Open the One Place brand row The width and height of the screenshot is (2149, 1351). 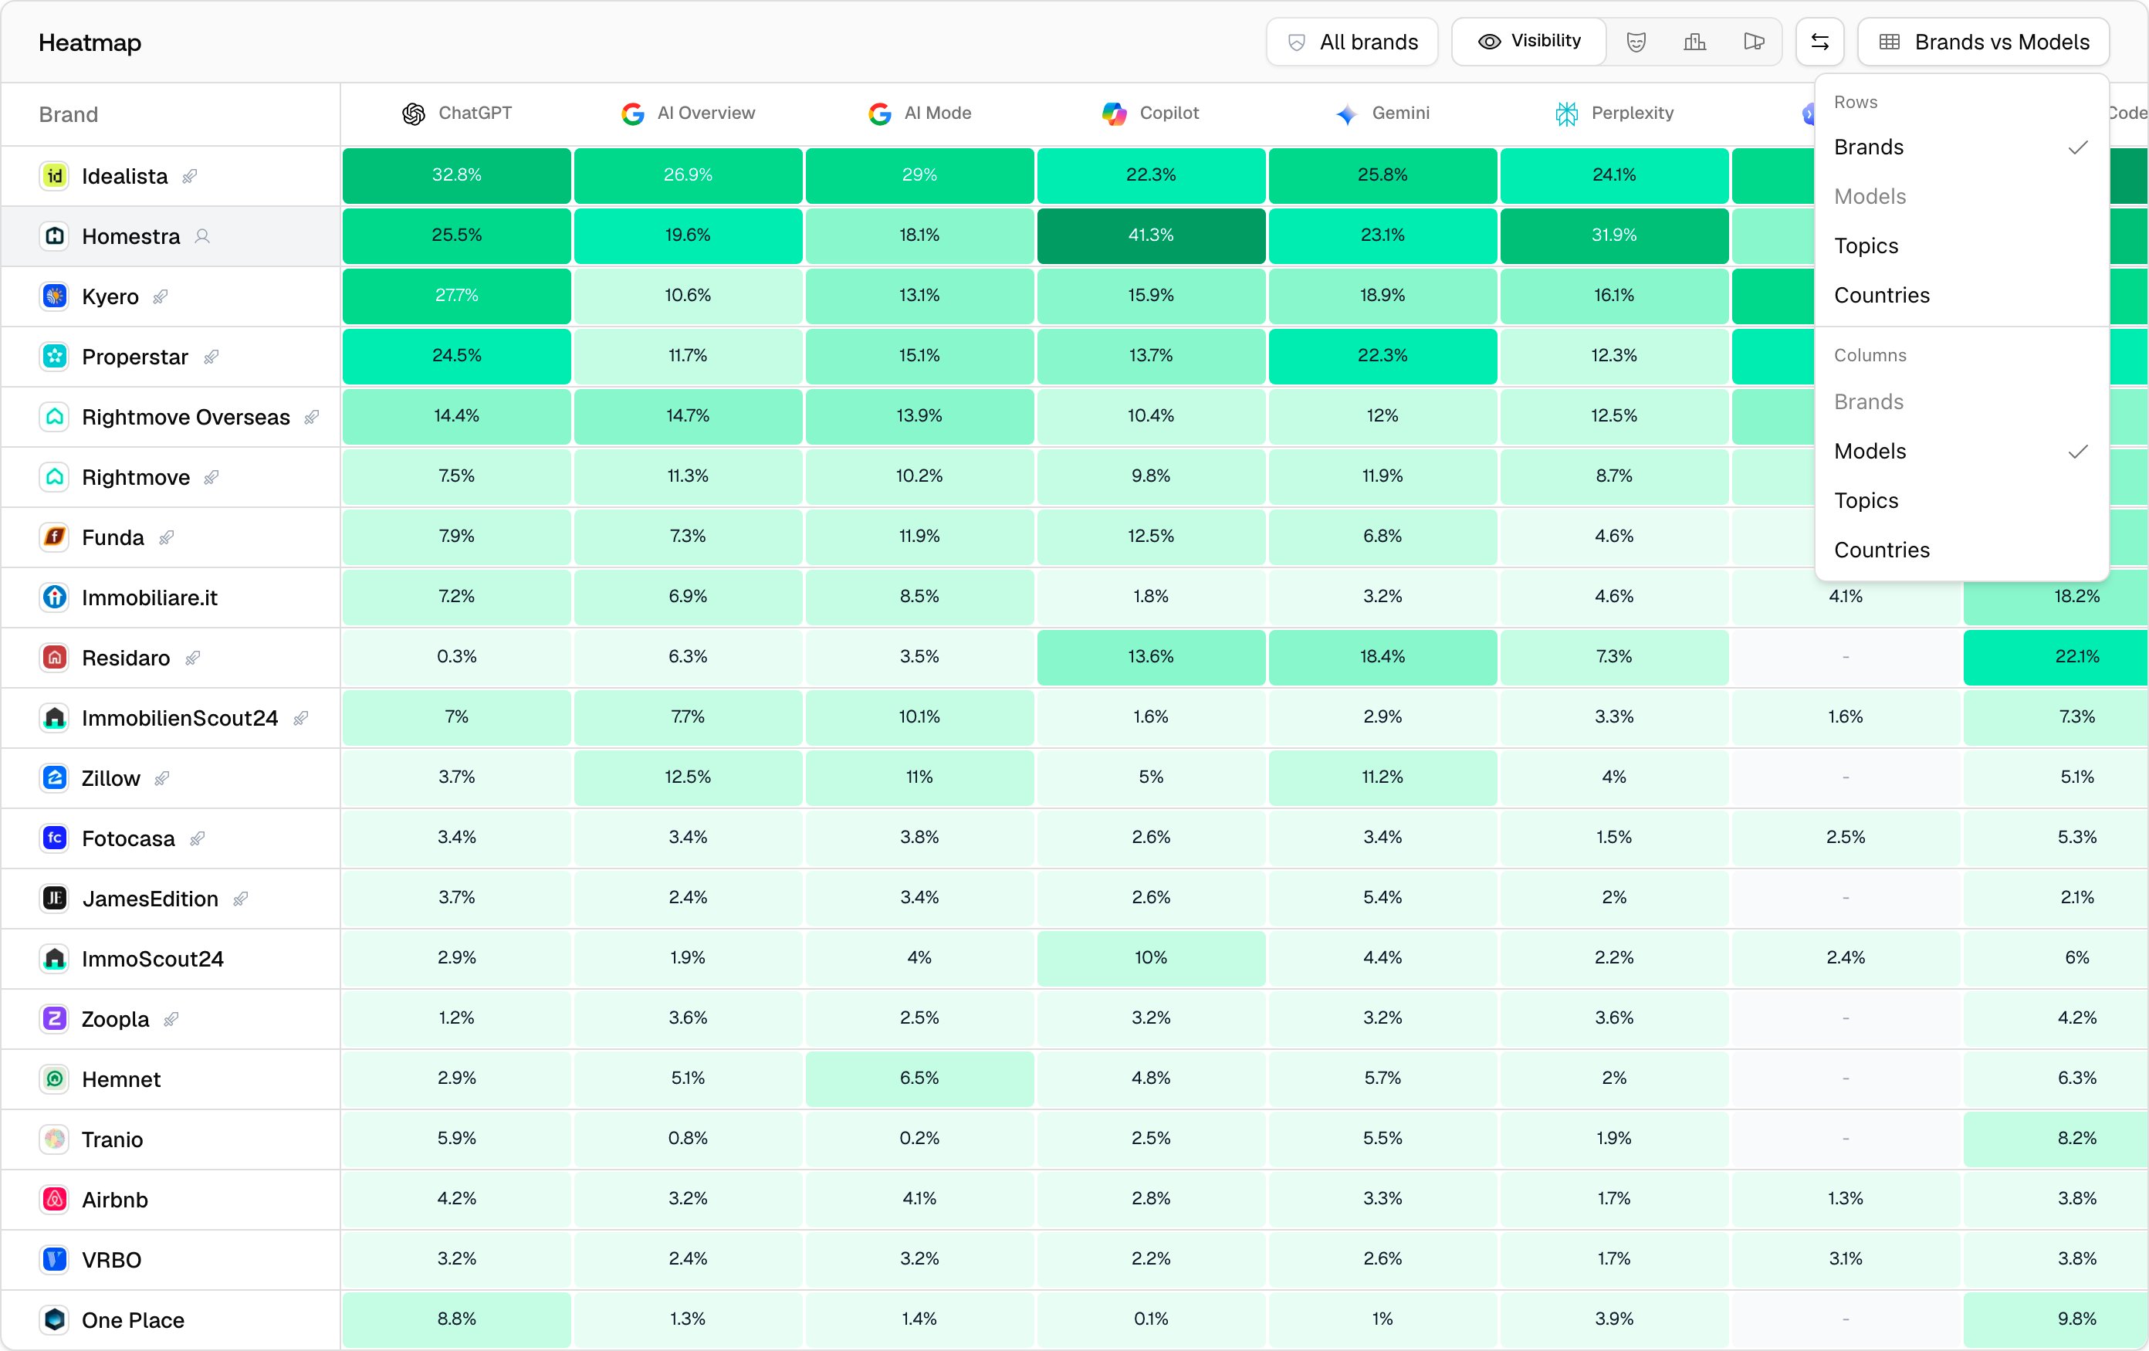coord(171,1320)
